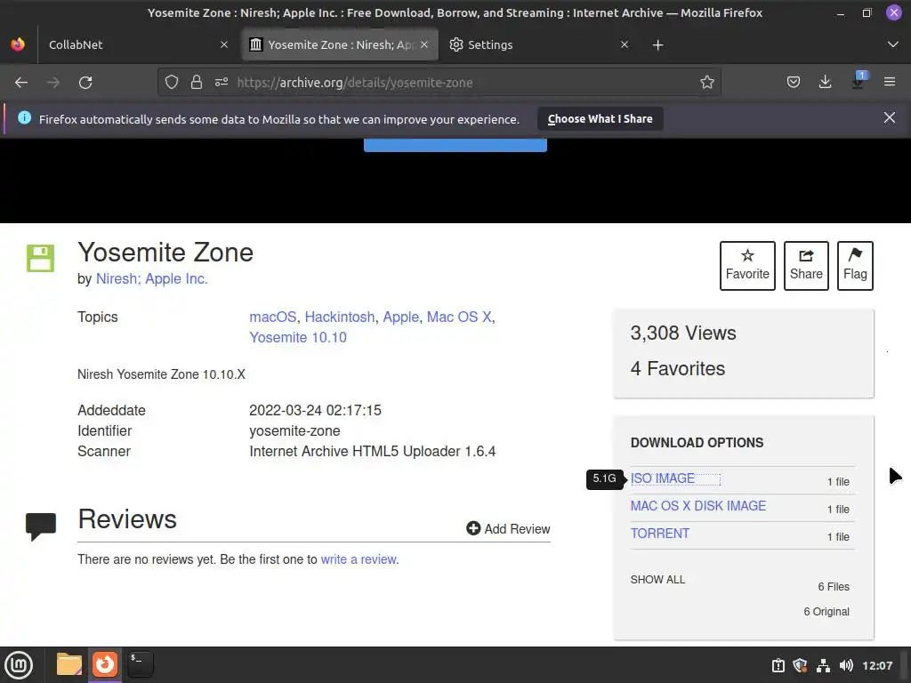Open the Yosemite 10.10 topic link
911x683 pixels.
click(x=298, y=337)
